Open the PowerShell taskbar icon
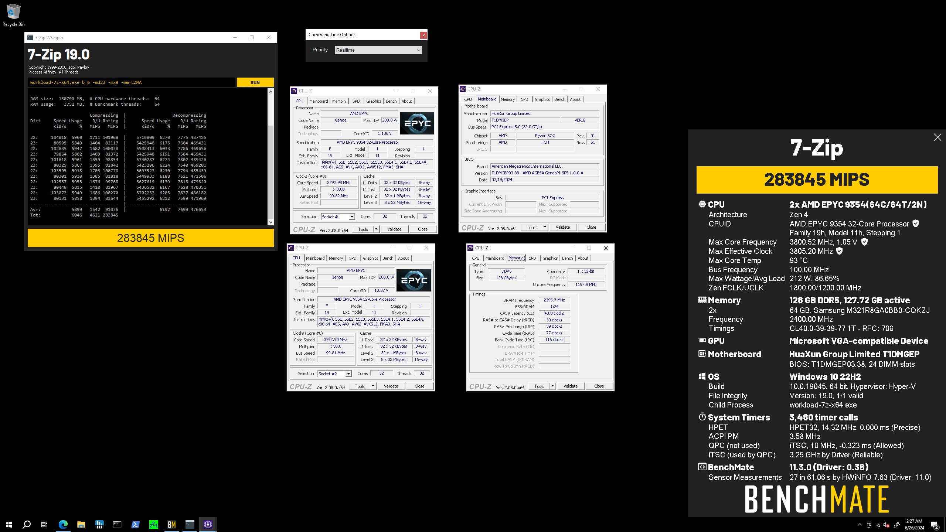 tap(135, 524)
